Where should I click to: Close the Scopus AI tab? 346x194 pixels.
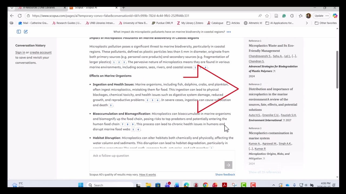(x=117, y=8)
